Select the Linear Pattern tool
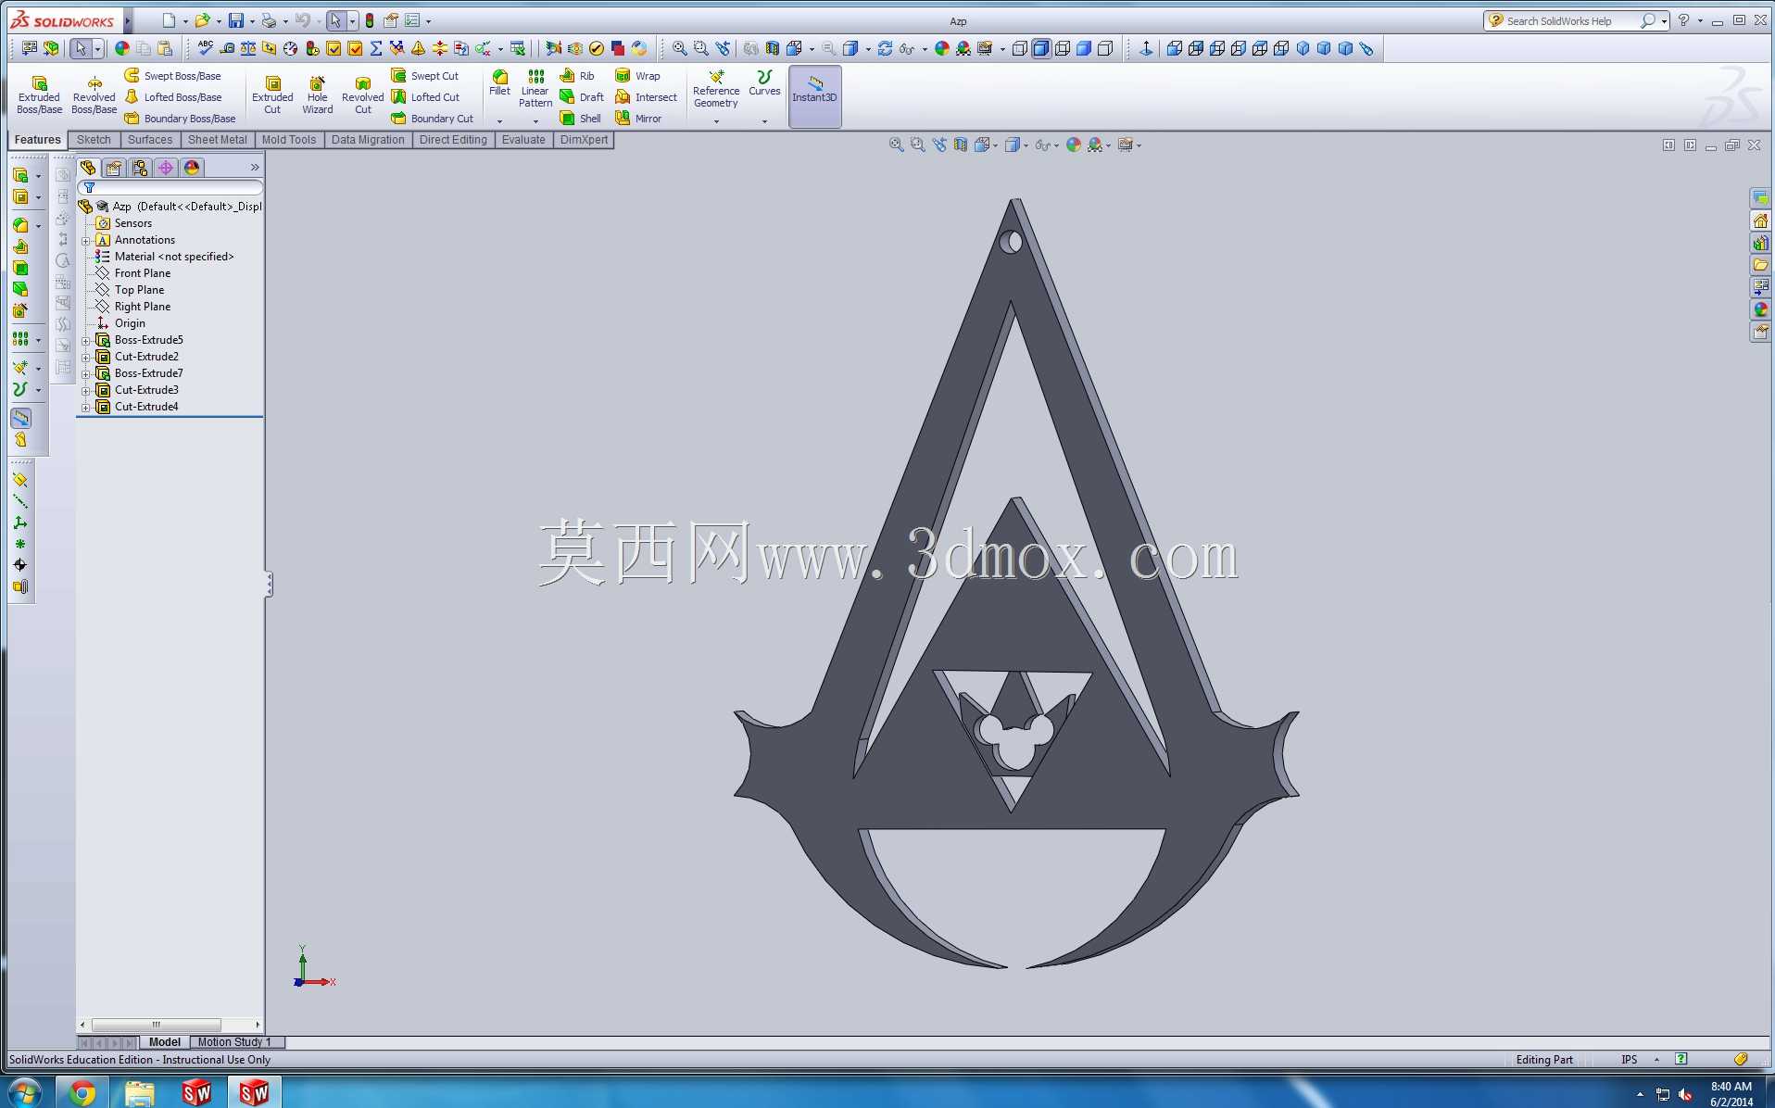The width and height of the screenshot is (1775, 1108). point(535,89)
